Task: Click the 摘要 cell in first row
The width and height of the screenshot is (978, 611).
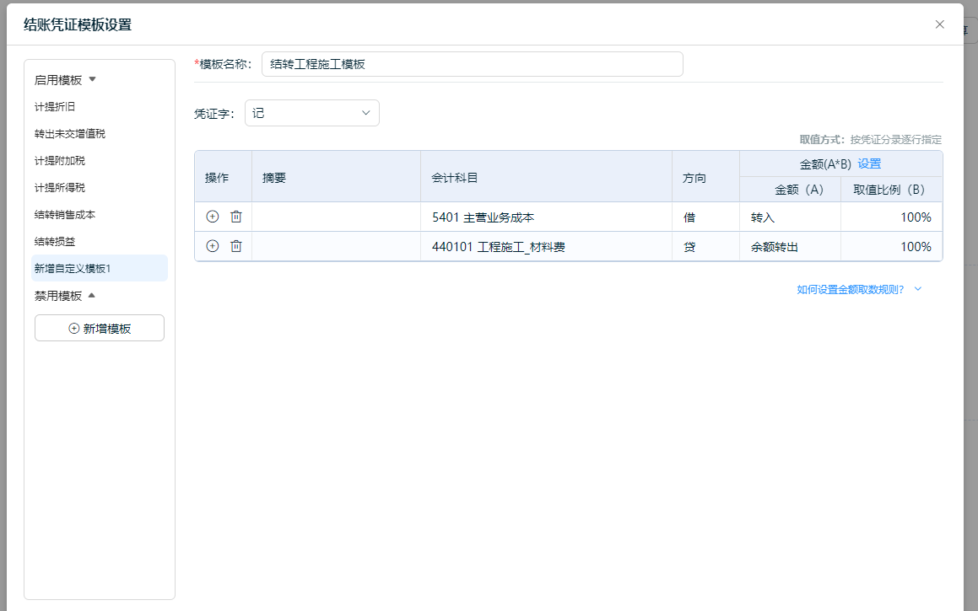Action: 336,217
